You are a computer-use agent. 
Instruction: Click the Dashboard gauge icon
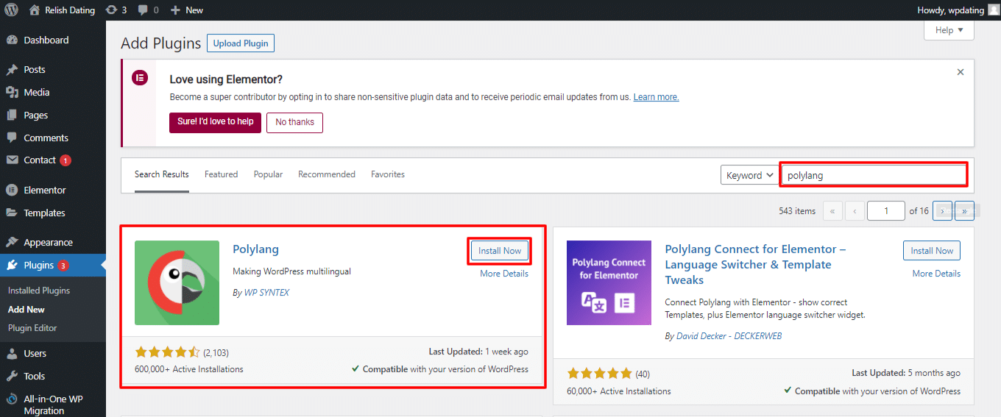tap(12, 40)
